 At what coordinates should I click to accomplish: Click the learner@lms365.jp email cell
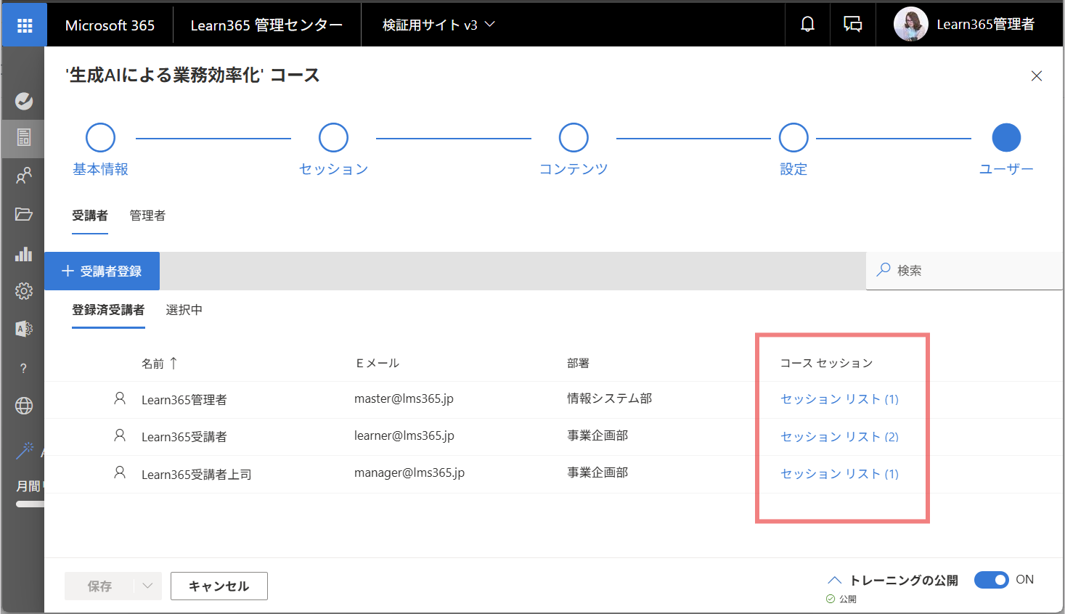(x=404, y=435)
